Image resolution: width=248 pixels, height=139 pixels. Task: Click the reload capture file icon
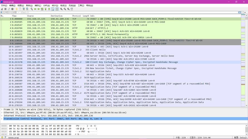pos(27,9)
